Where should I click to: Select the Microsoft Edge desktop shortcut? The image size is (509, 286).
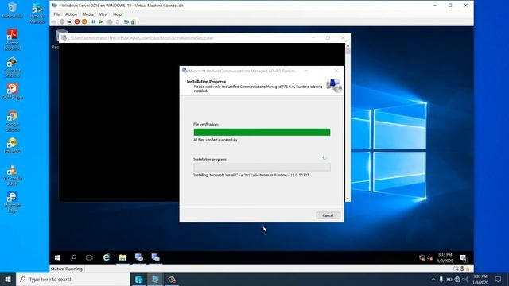coord(13,202)
